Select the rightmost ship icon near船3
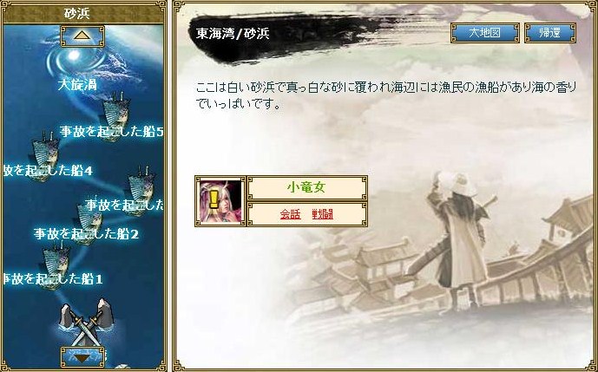The width and height of the screenshot is (598, 372). point(141,191)
